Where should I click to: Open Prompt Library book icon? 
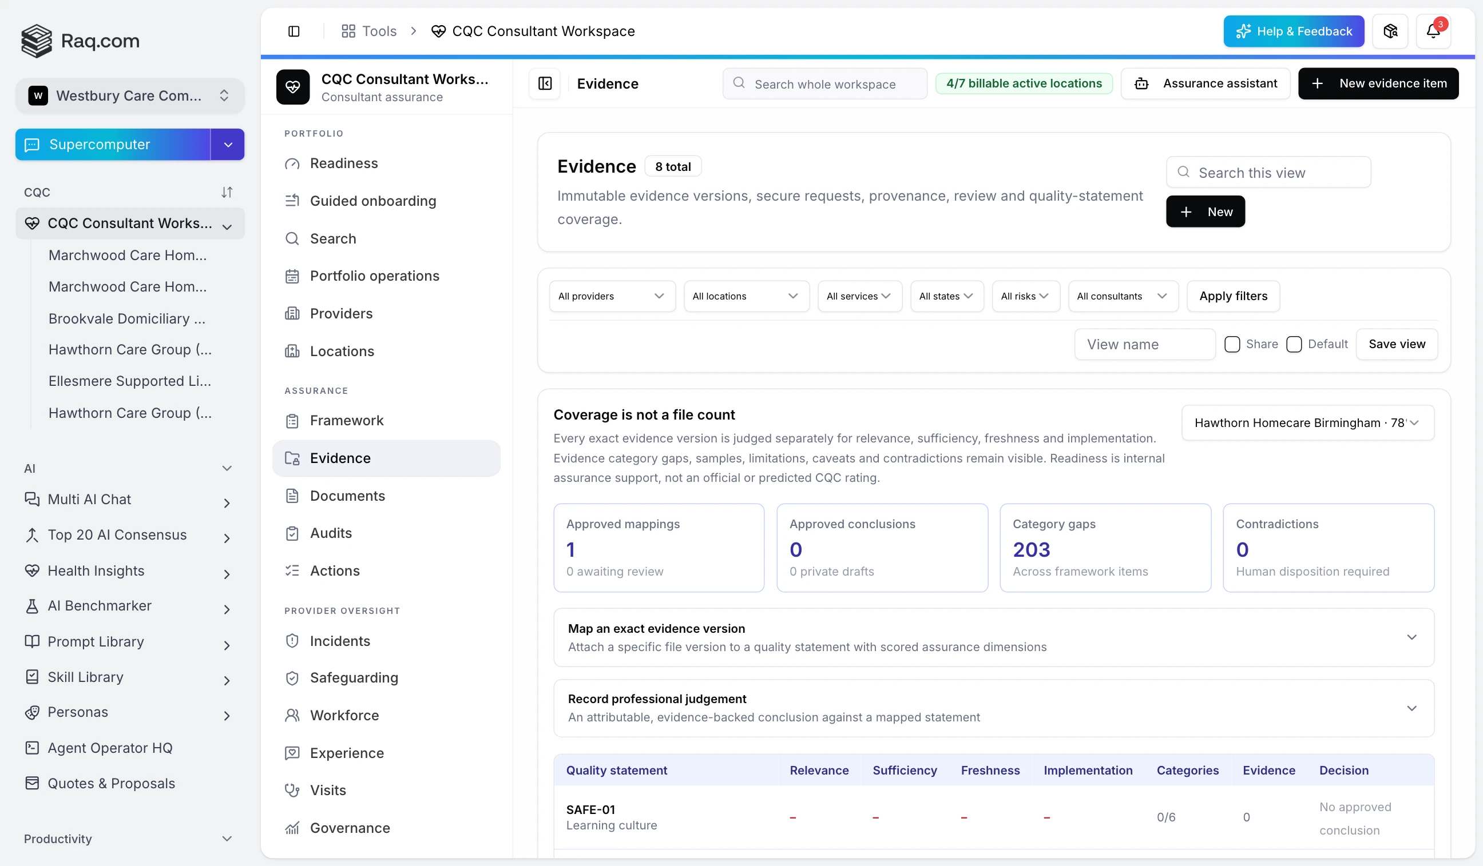click(x=32, y=641)
